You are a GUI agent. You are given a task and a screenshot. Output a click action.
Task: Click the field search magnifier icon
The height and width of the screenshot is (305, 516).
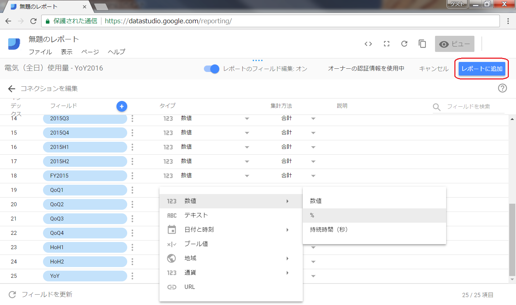click(x=436, y=107)
